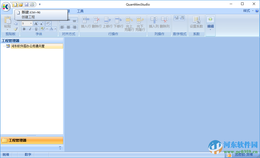
Task: Click the 插入行 insert row icon
Action: point(86,22)
